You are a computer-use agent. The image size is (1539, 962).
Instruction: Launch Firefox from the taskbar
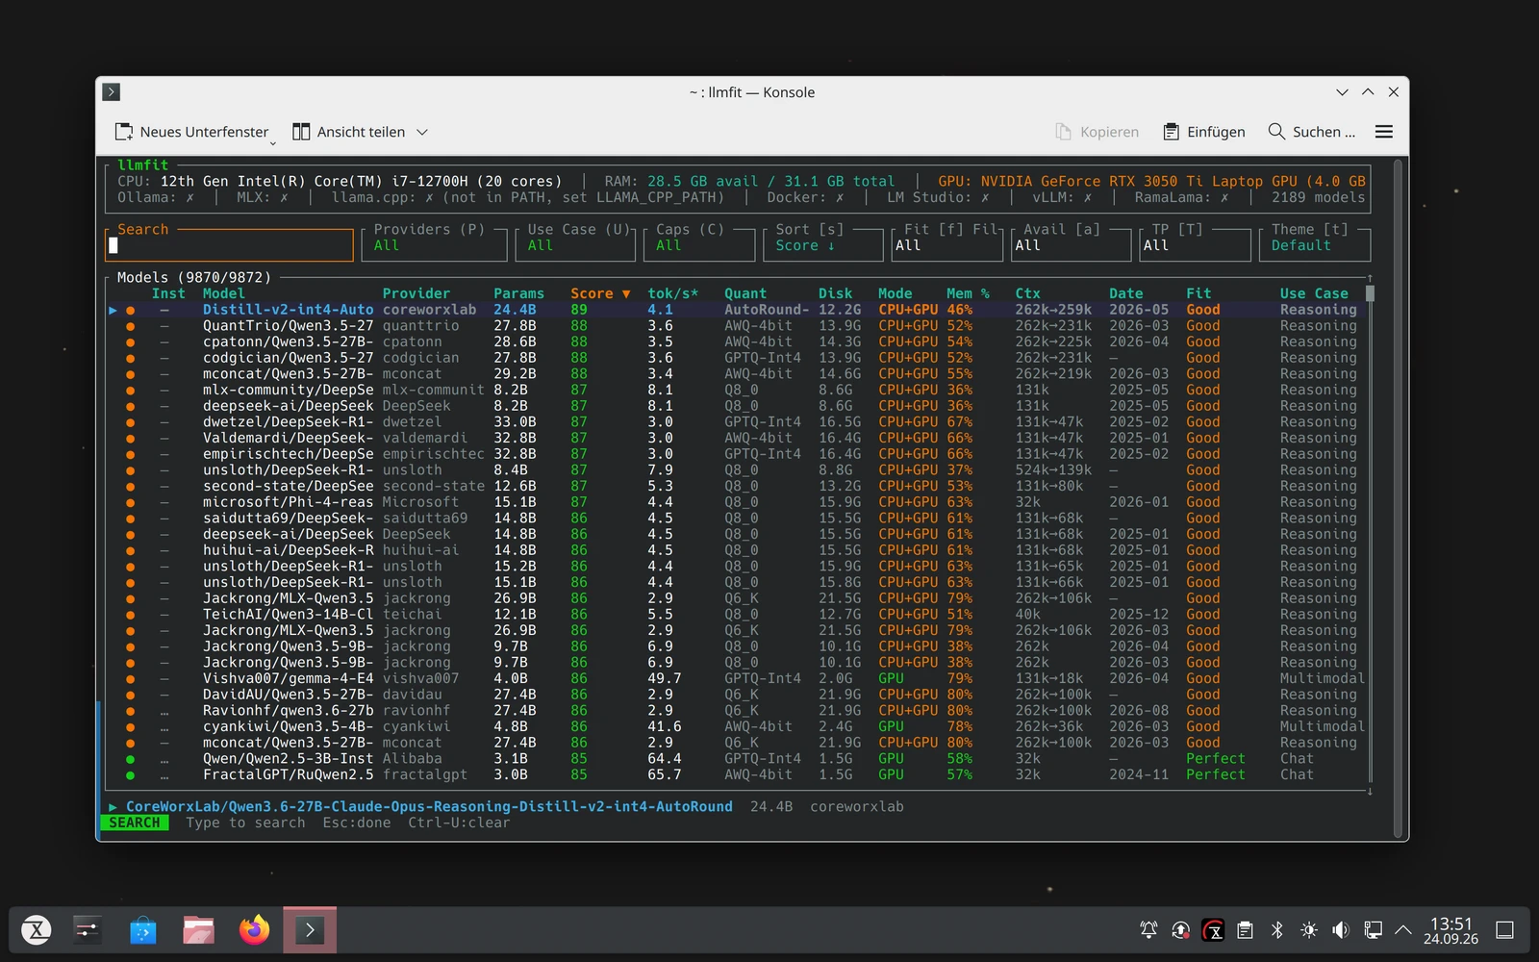pyautogui.click(x=255, y=930)
